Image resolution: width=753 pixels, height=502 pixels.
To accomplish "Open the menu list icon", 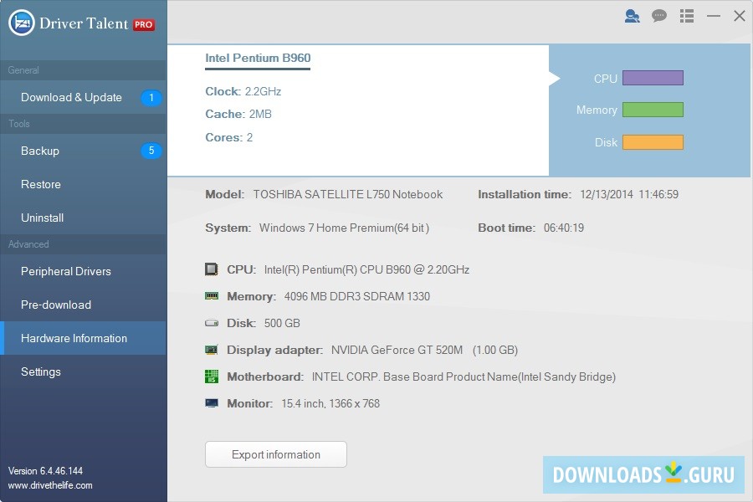I will click(x=687, y=17).
